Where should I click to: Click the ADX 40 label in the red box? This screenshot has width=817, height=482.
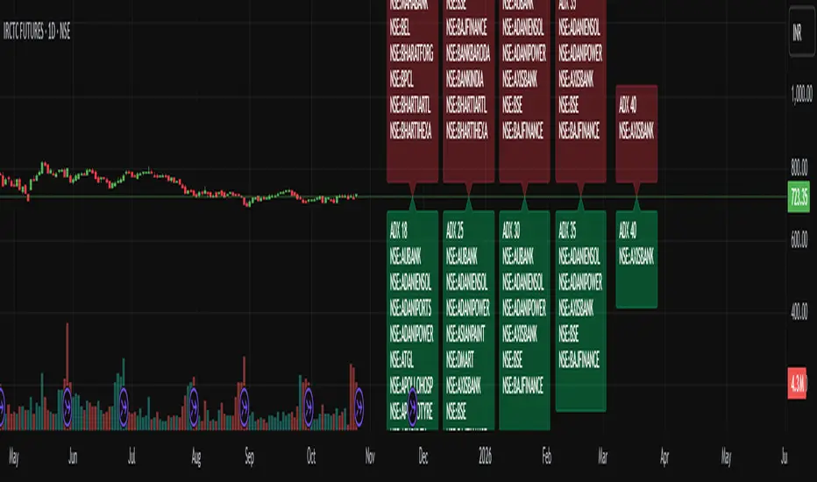628,105
